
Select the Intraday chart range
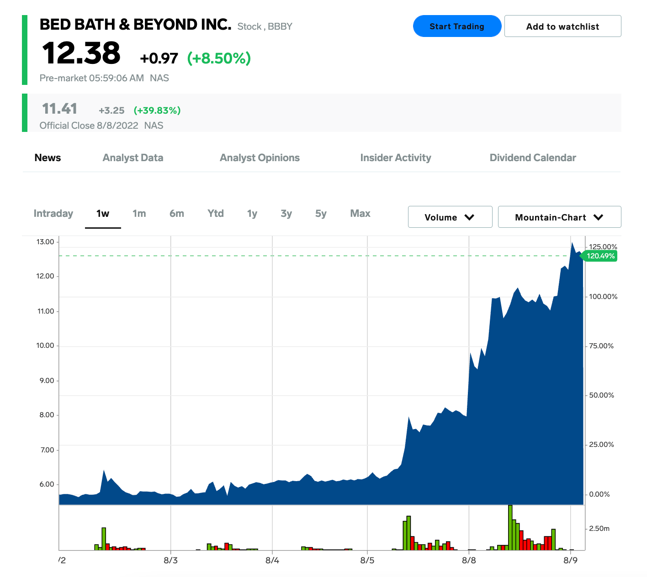click(53, 214)
